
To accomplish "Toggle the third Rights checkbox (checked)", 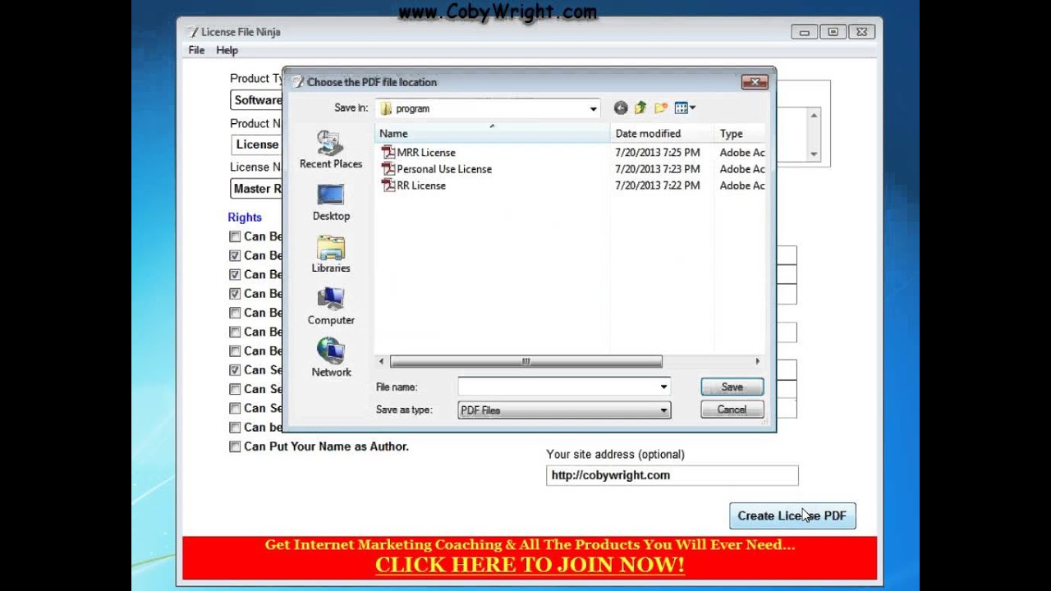I will coord(235,274).
